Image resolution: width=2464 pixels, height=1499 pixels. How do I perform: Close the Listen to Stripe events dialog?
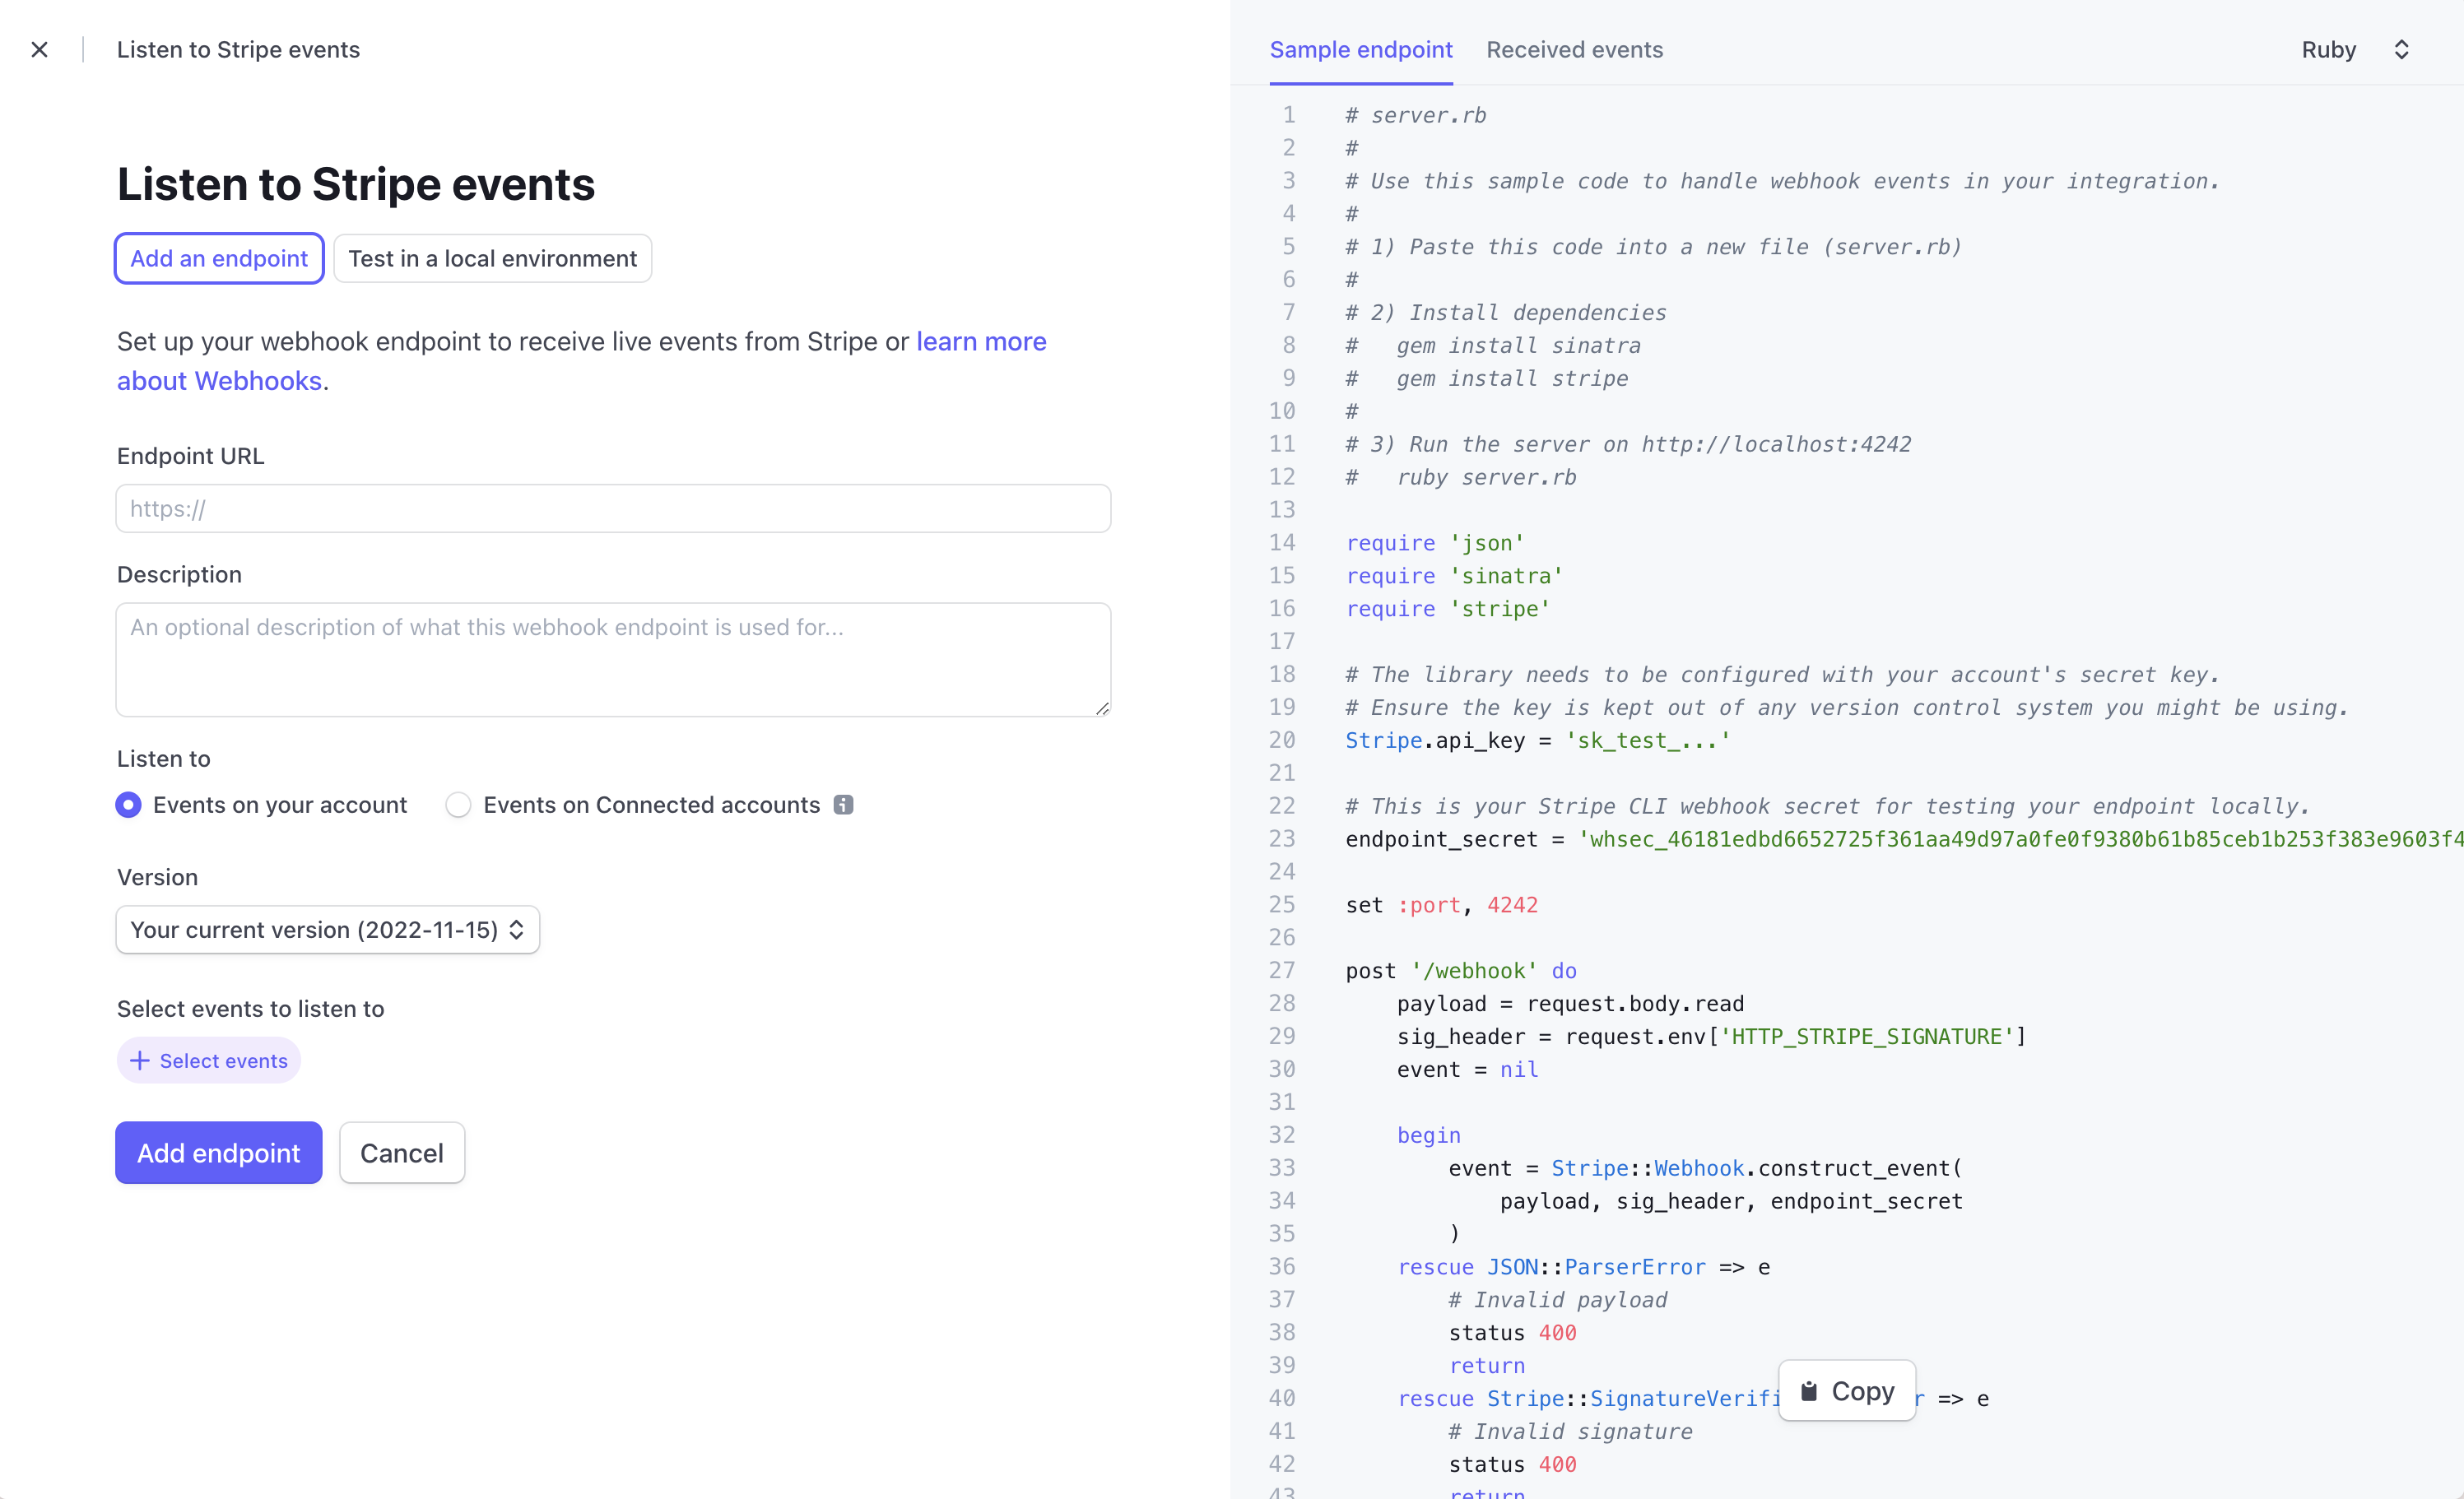40,50
